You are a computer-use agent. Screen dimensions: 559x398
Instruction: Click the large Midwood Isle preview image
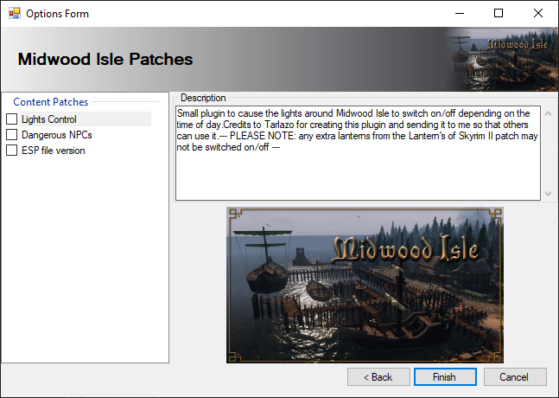(365, 286)
